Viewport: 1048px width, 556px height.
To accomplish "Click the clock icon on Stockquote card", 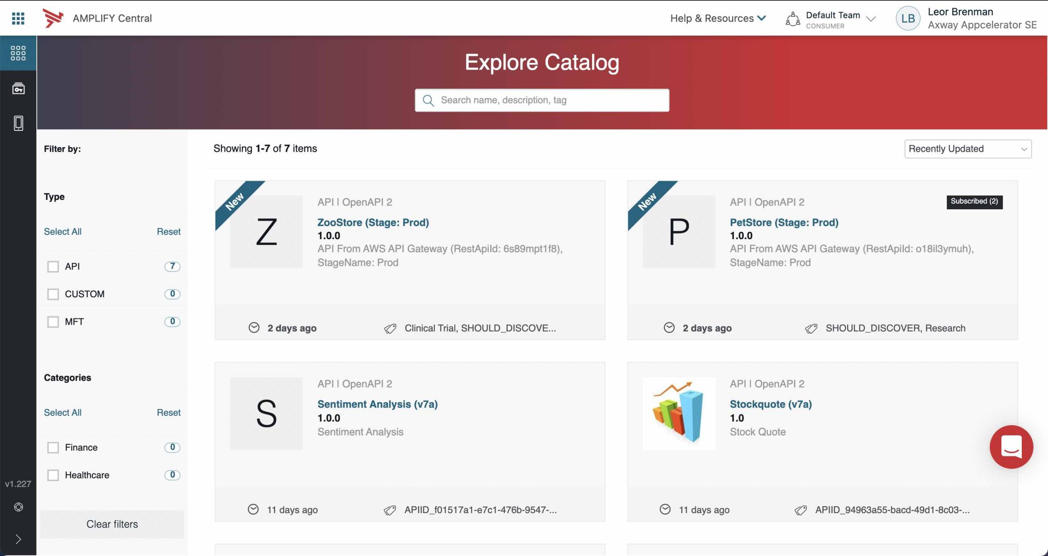I will pos(665,509).
